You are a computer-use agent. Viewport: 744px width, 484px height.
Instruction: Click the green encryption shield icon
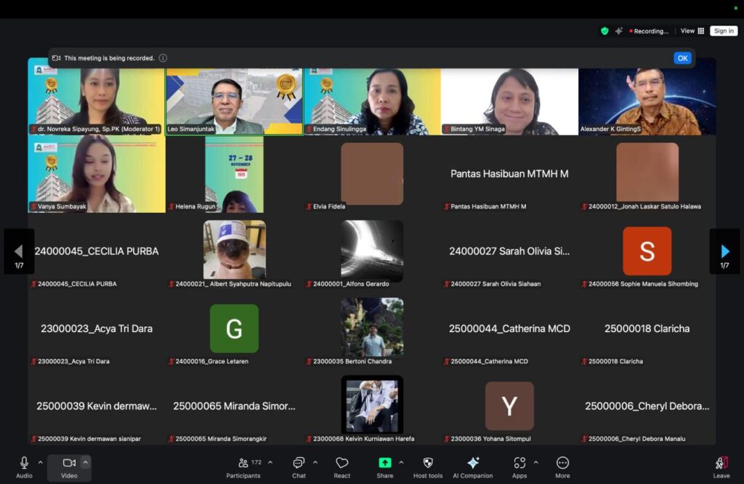[x=604, y=31]
